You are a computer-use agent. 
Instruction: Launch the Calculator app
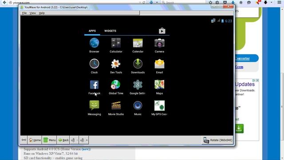116,45
